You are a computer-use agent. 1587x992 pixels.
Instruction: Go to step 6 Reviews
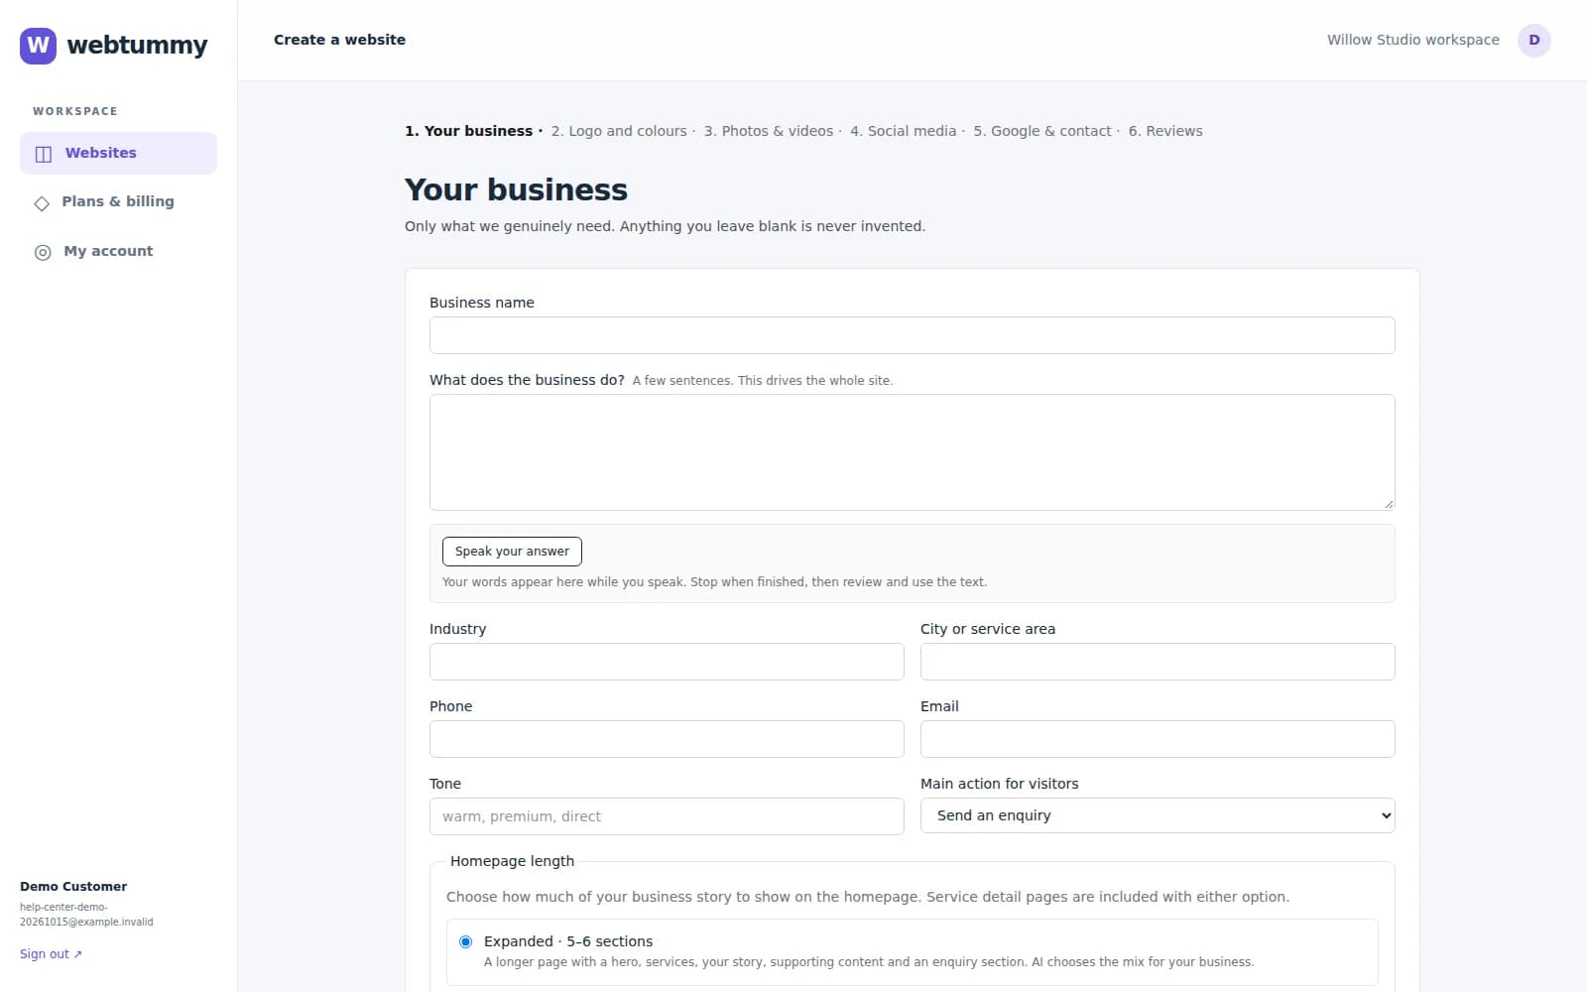pyautogui.click(x=1165, y=131)
